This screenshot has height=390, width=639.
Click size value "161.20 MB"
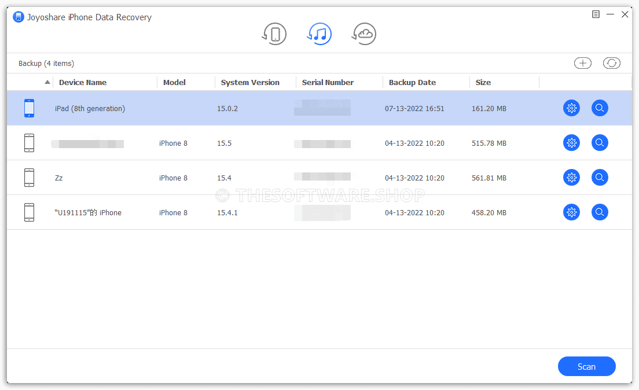pos(489,109)
